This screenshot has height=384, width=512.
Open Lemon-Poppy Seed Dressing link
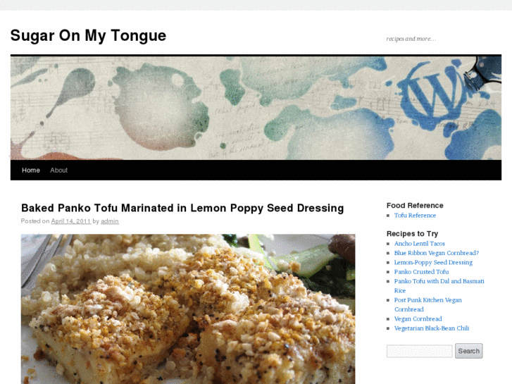pos(433,262)
